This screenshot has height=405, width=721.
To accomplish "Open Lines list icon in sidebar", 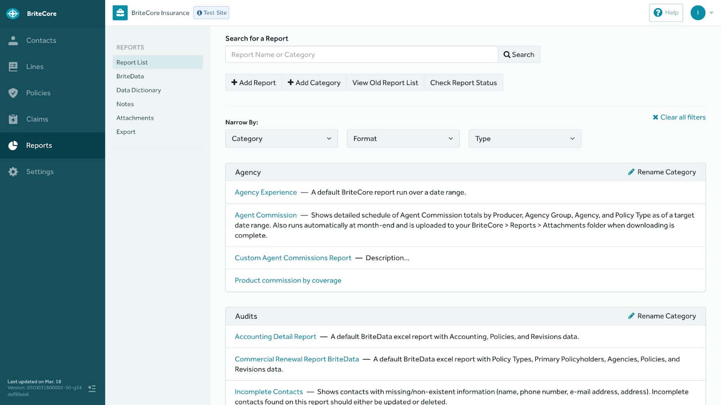I will point(13,67).
